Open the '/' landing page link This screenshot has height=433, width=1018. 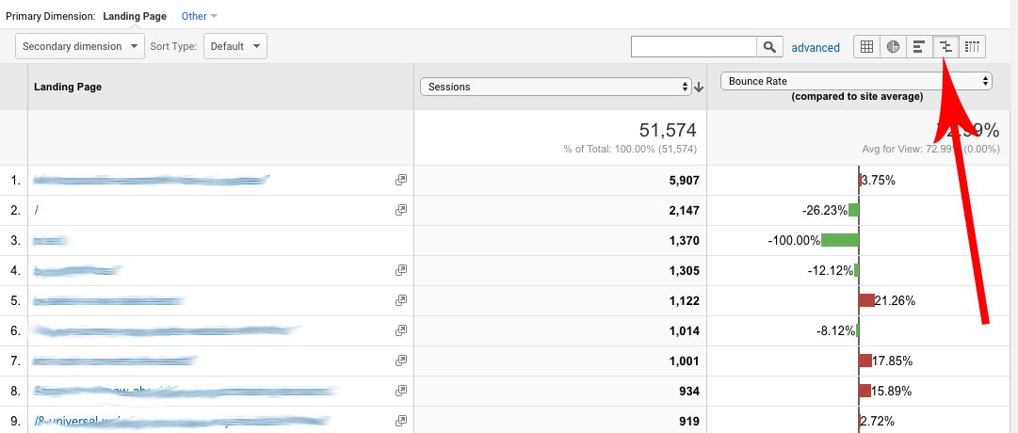(x=36, y=211)
